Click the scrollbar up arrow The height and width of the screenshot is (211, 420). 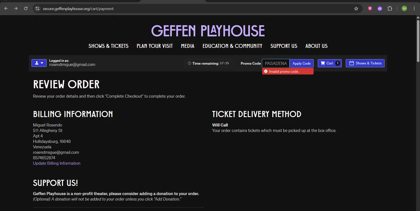[x=418, y=17]
